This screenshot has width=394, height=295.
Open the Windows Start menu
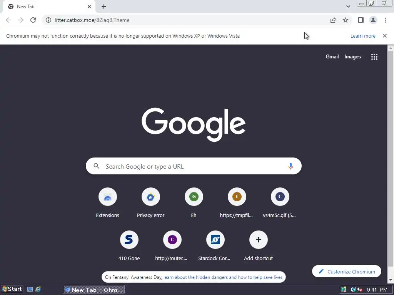[12, 289]
